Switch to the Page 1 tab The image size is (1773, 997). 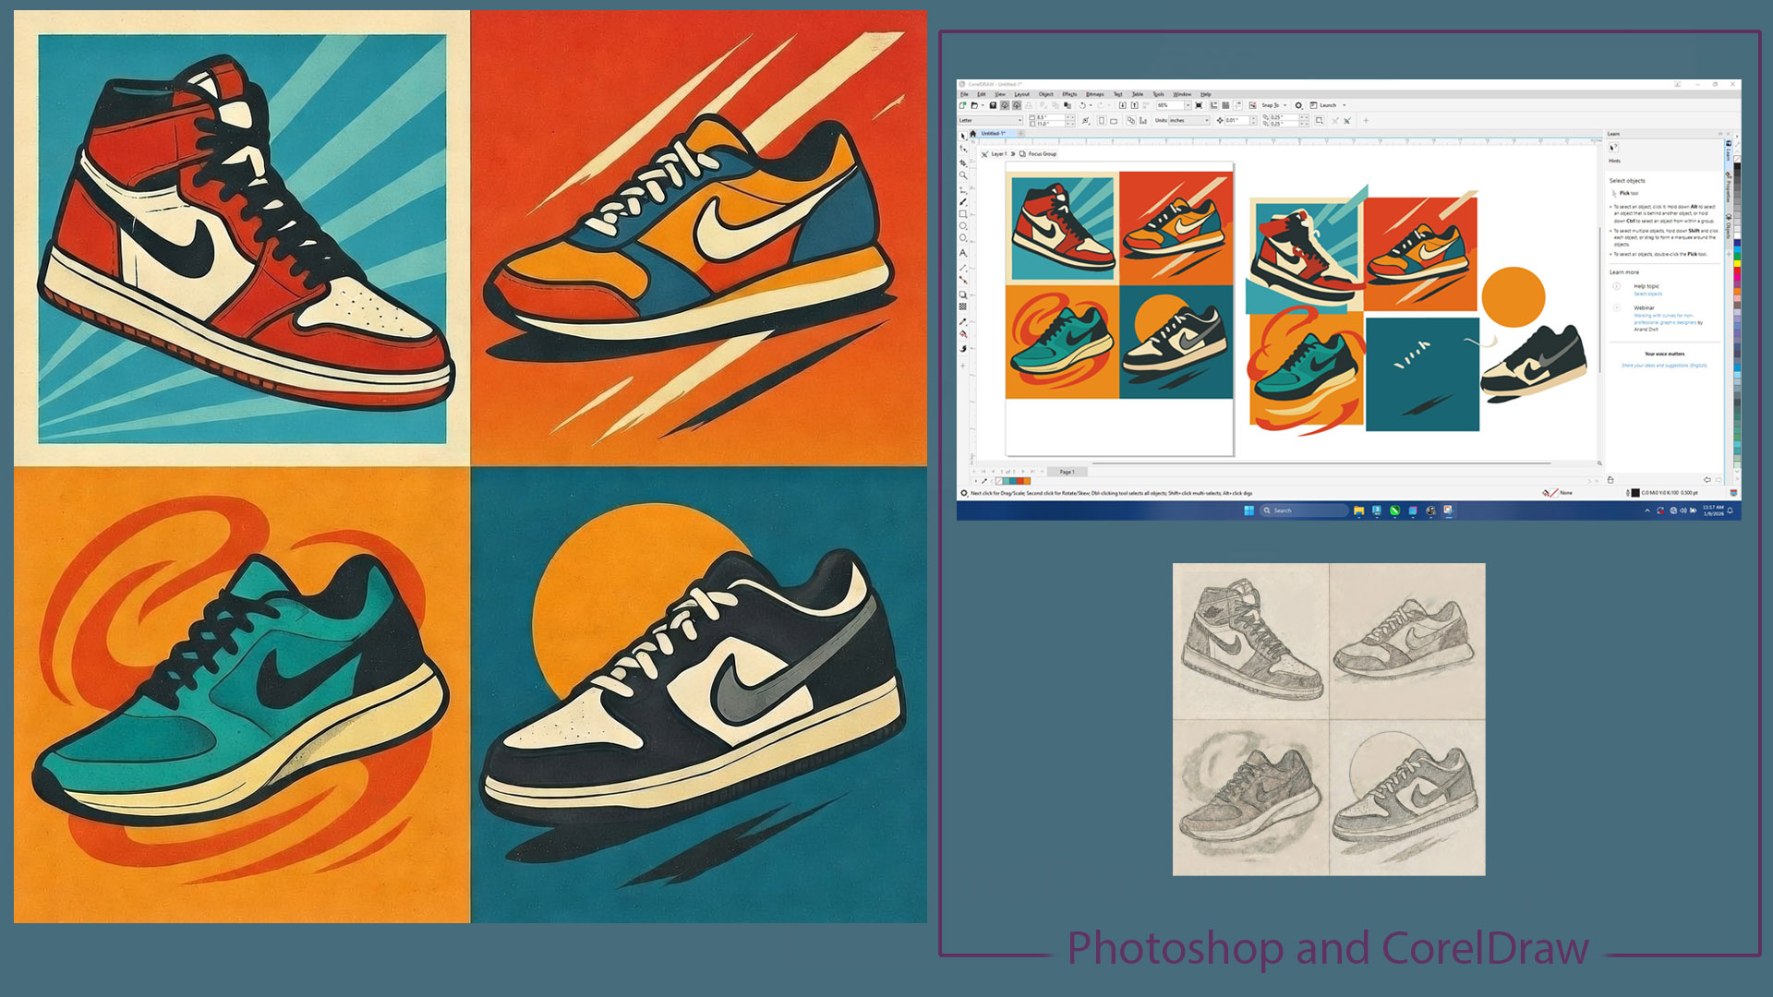pos(1067,472)
